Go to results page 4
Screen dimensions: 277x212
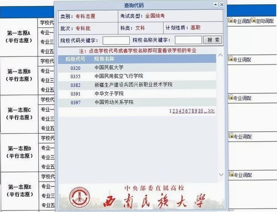pos(180,111)
